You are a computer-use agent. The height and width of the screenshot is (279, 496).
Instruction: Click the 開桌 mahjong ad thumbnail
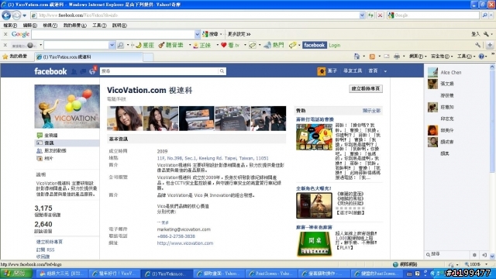point(314,243)
